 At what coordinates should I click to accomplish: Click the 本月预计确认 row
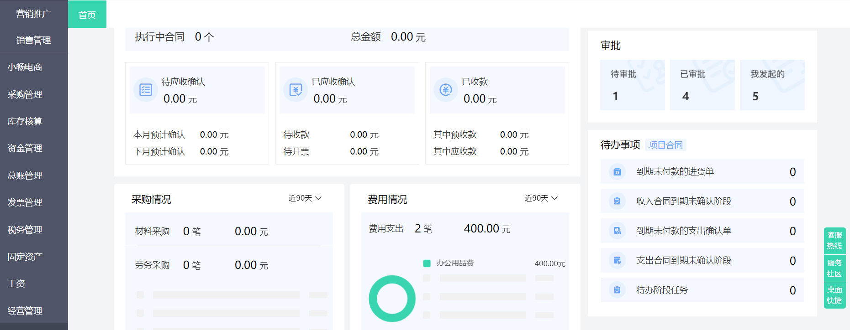[181, 135]
